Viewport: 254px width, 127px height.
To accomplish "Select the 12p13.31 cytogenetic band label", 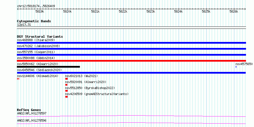I will (24, 25).
